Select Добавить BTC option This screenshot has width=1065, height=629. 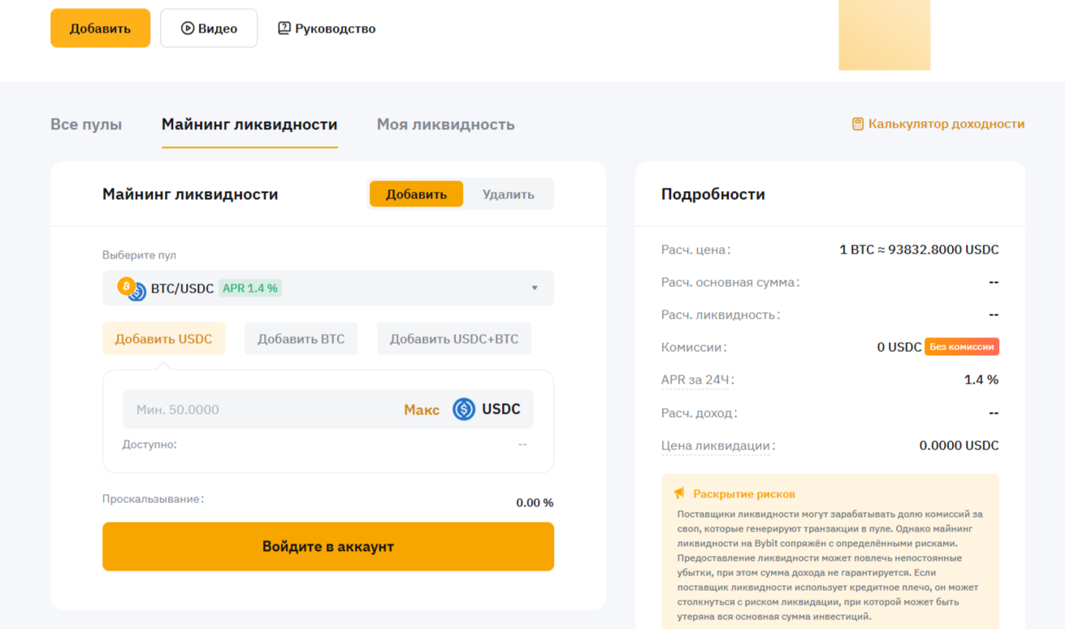click(301, 339)
